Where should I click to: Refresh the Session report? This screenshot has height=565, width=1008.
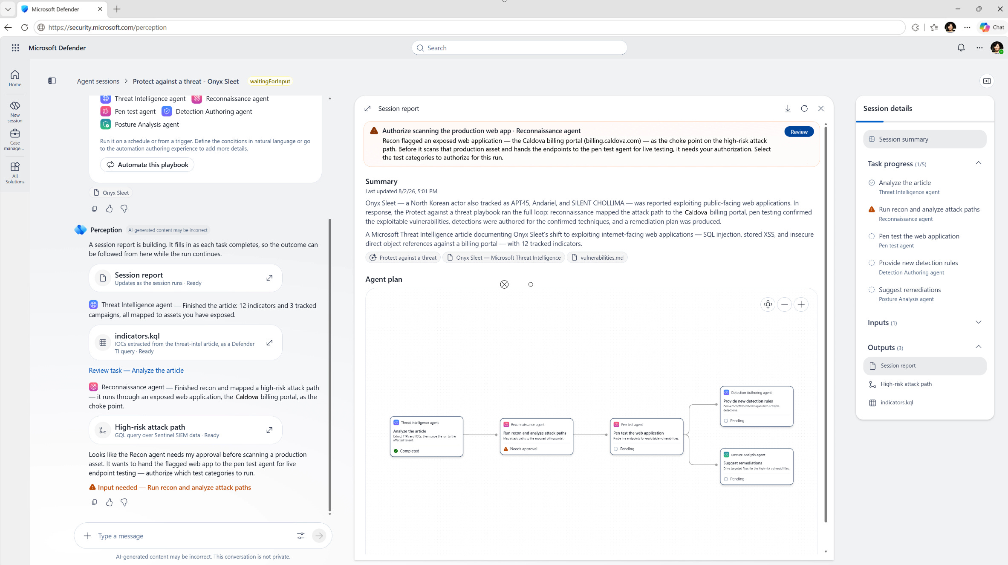tap(804, 109)
